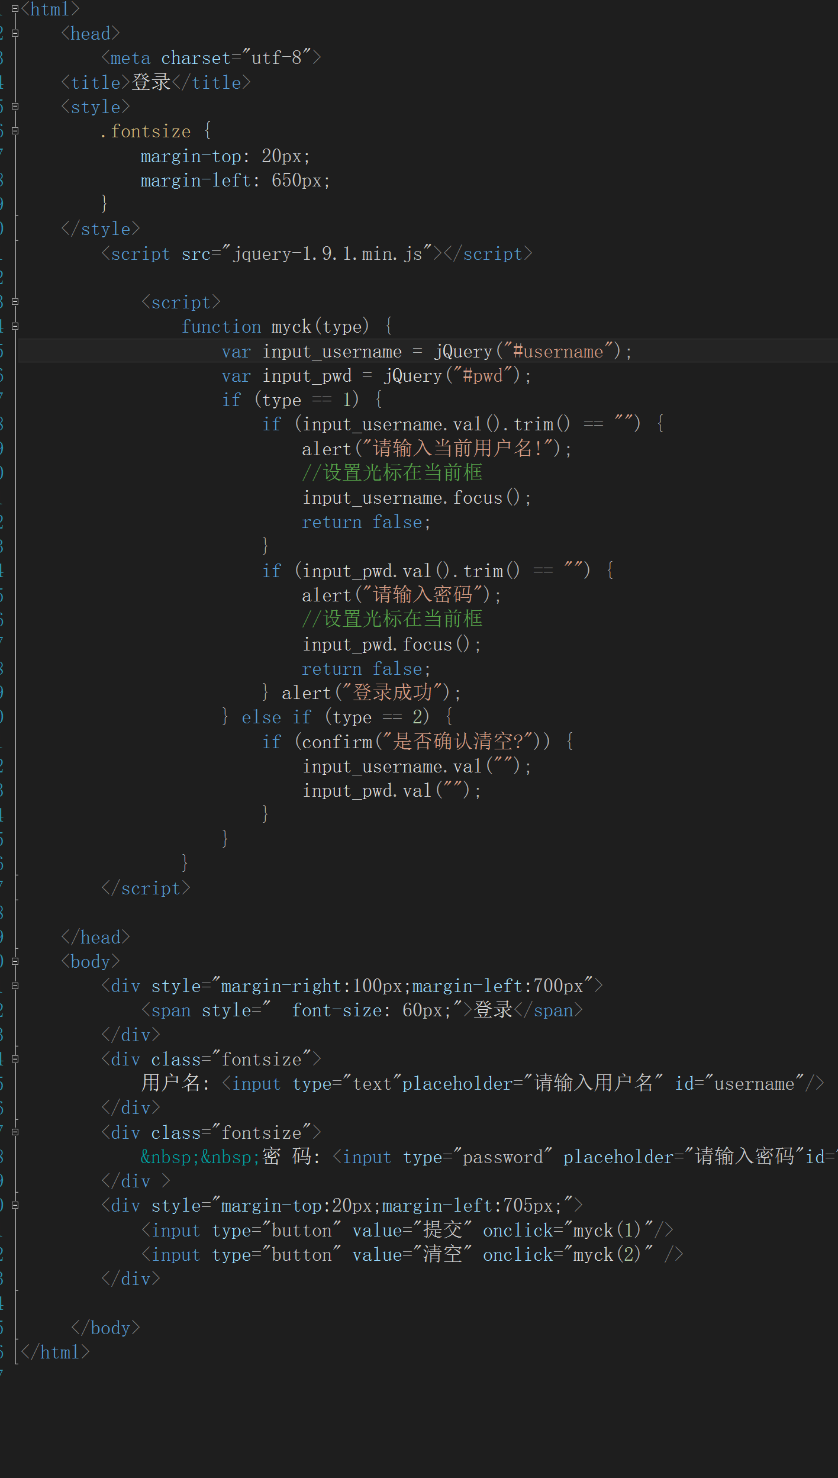
Task: Click the input_username.val(""); line
Action: pos(417,767)
